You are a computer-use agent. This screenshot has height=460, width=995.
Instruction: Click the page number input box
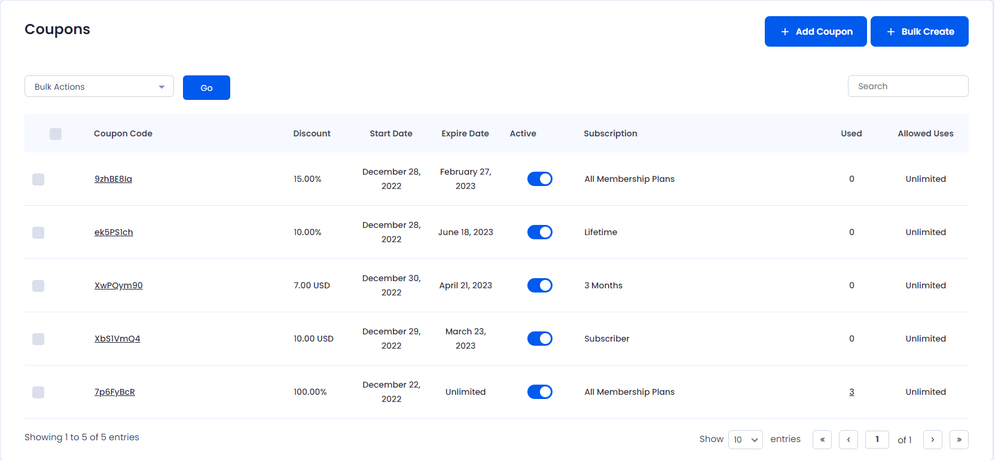(x=877, y=440)
